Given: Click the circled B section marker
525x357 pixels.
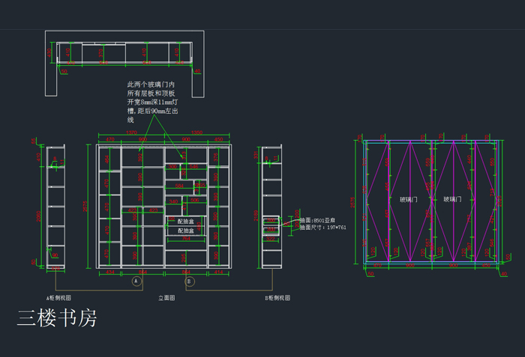Looking at the screenshot, I should tap(190, 281).
